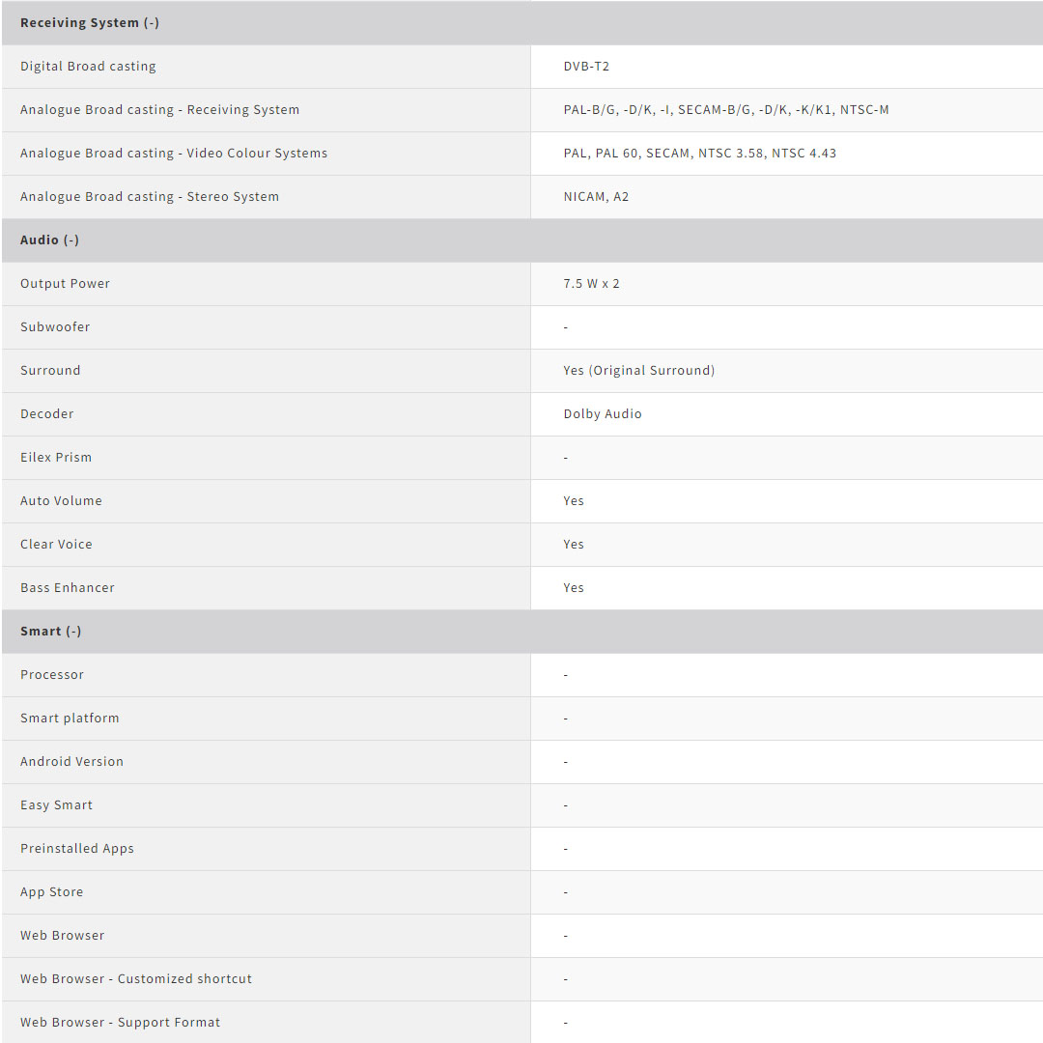Click the Android Version row label
Screen dimensions: 1043x1043
71,762
